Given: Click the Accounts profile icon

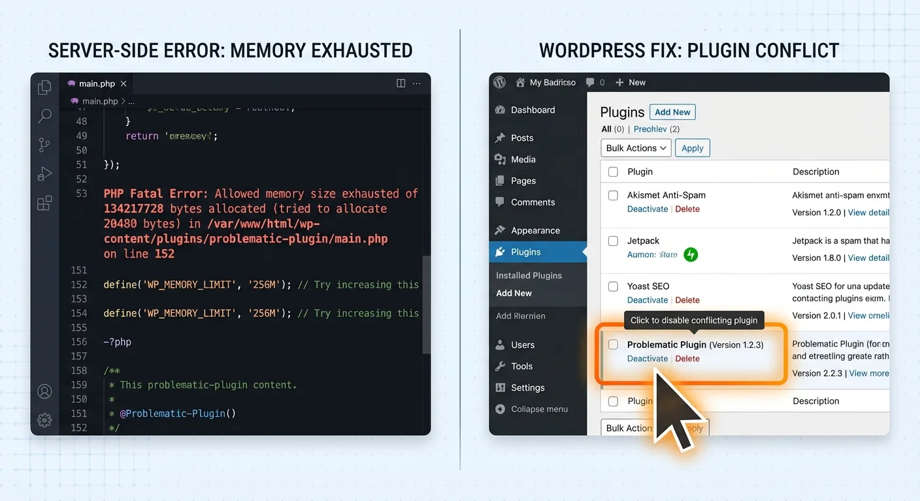Looking at the screenshot, I should click(44, 391).
